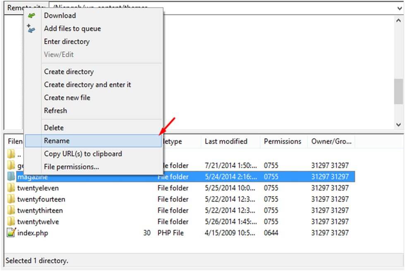Choose Delete from the context menu
The image size is (405, 271).
click(54, 128)
